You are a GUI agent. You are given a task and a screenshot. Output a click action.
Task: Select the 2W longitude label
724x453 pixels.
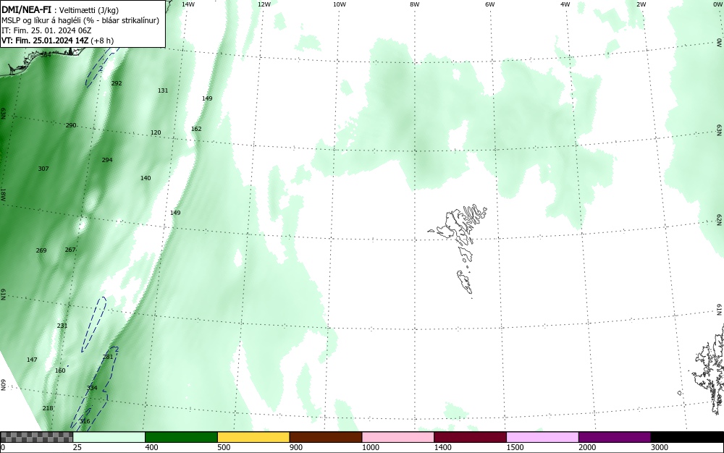point(641,4)
